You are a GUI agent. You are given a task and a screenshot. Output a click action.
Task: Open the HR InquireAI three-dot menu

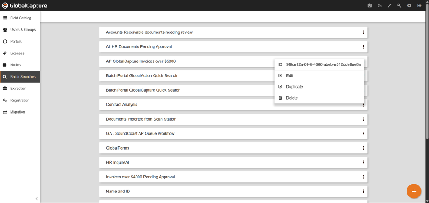[x=363, y=162]
